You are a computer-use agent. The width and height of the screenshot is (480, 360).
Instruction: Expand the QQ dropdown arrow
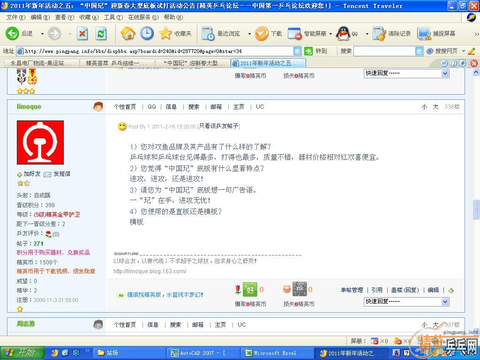pos(367,34)
